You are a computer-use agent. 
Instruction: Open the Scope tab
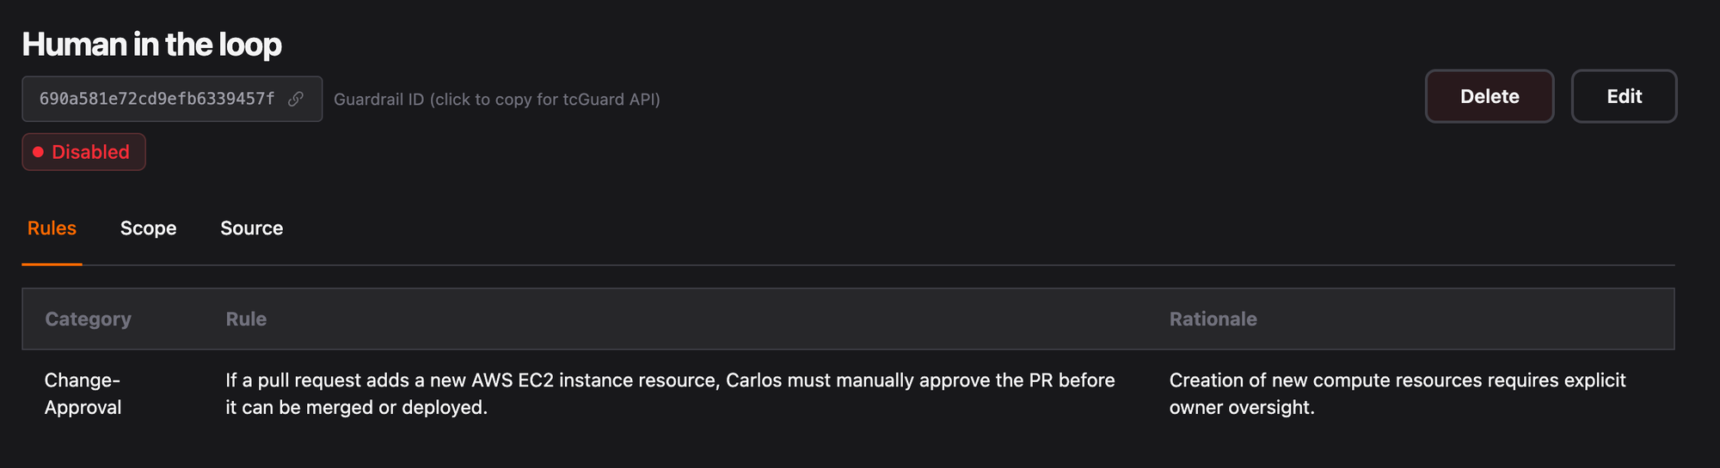pos(148,228)
